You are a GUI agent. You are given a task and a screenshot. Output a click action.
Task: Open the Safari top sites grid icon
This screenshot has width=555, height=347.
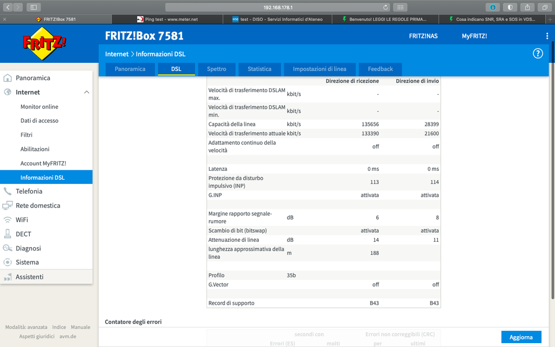pyautogui.click(x=401, y=7)
